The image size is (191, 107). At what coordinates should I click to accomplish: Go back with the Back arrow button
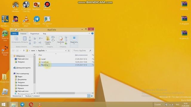tap(13, 51)
